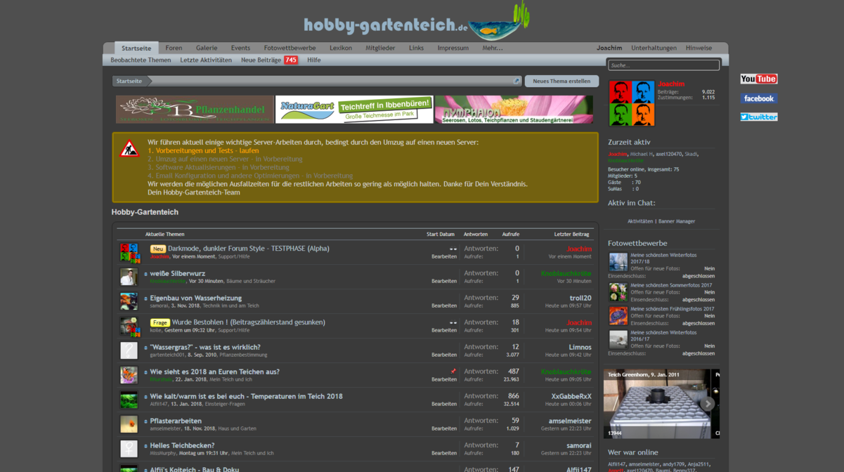Sort by Letzter Beitrag column header
Screen dimensions: 844x472
pos(572,234)
